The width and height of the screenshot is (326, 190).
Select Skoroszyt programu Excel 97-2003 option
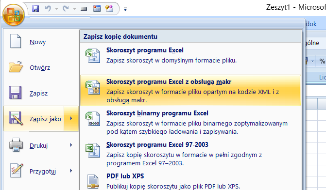click(190, 154)
